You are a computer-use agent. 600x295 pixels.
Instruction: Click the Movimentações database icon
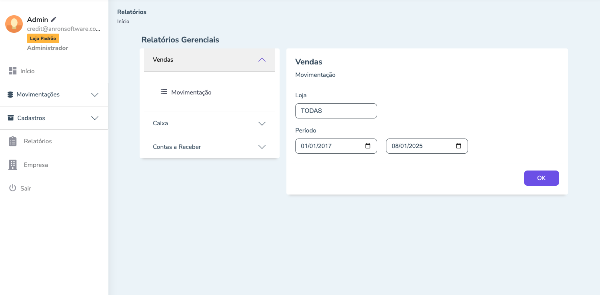click(x=10, y=95)
